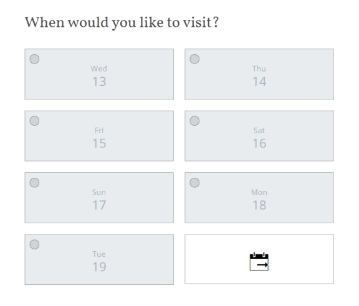Click the calendar arrow icon
This screenshot has height=306, width=359.
259,262
